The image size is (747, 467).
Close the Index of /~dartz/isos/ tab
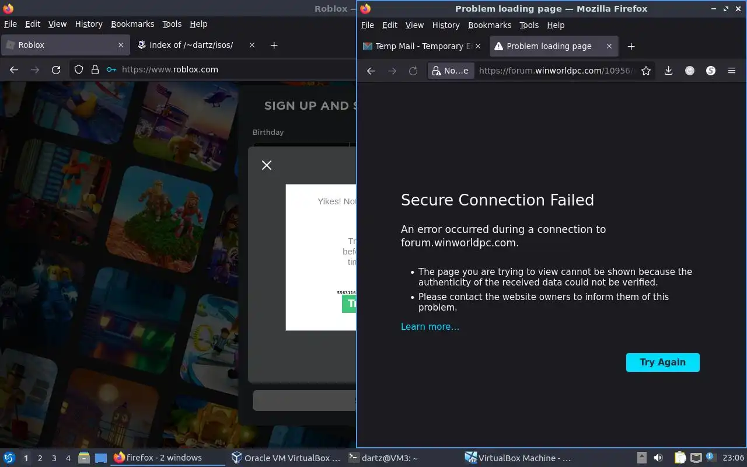tap(252, 45)
